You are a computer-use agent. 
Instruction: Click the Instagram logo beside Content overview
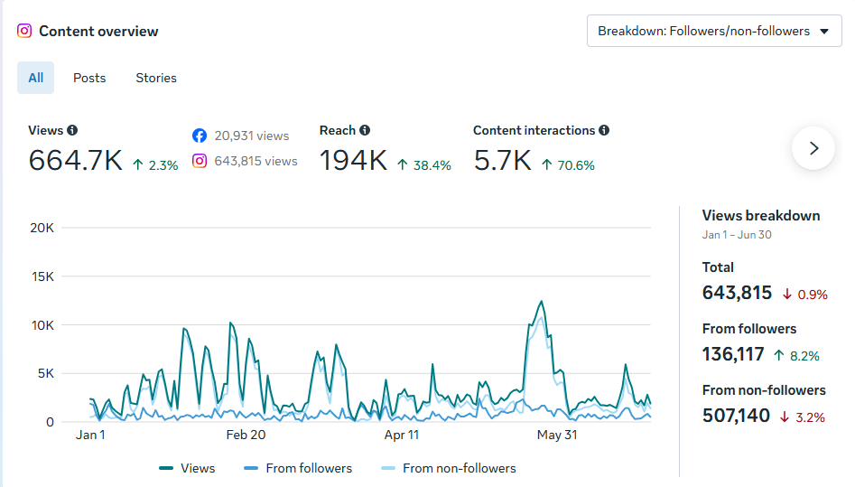(x=24, y=31)
